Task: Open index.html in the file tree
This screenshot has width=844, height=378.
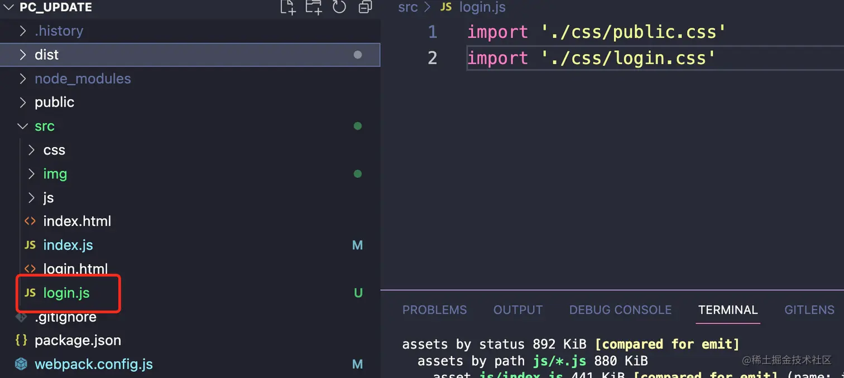Action: (x=77, y=221)
